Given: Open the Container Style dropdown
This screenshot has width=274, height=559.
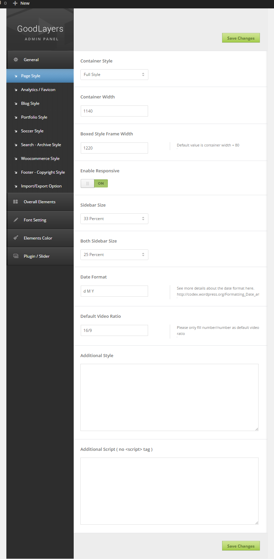Looking at the screenshot, I should [114, 75].
